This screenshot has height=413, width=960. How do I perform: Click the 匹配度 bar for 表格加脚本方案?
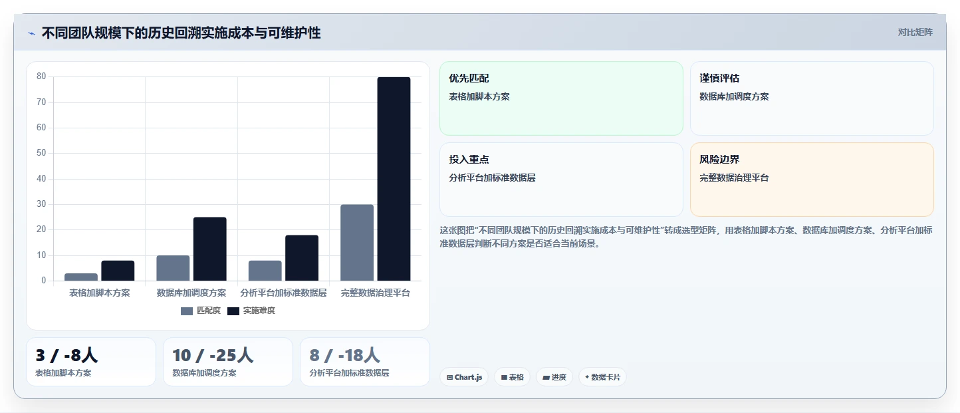[81, 277]
